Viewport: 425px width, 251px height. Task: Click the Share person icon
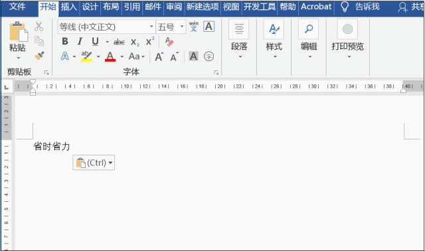402,7
